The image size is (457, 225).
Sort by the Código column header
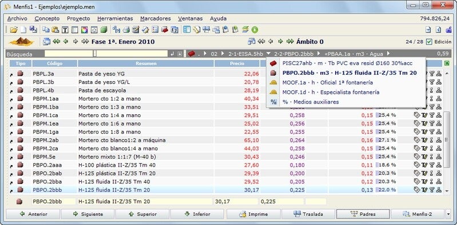coord(54,63)
